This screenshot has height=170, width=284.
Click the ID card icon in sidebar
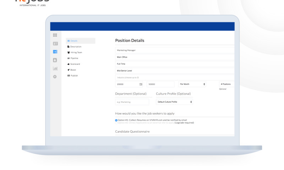(55, 44)
